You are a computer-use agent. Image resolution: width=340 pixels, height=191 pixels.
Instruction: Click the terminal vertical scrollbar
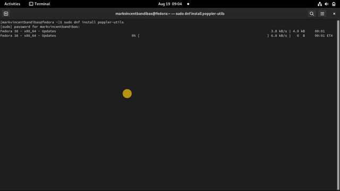(x=338, y=105)
